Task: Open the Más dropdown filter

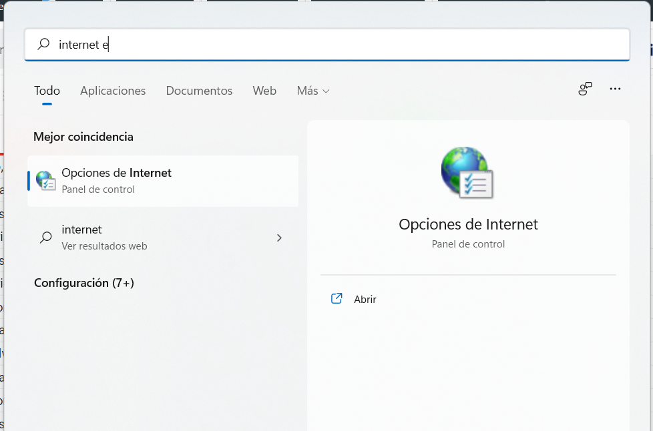Action: pos(312,91)
